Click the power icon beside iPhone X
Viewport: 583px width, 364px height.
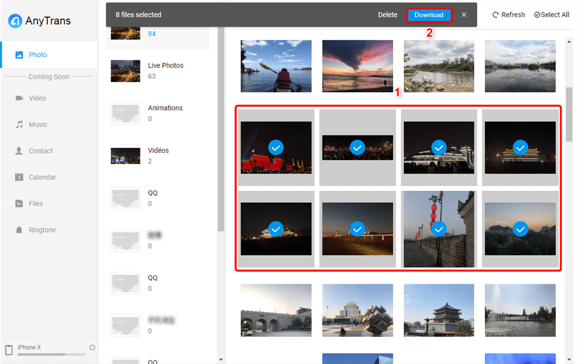click(x=92, y=347)
